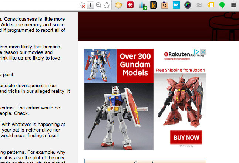Image resolution: width=239 pixels, height=163 pixels.
Task: Click the 'T&Cs apply' text under Buy Now
Action: pos(186,146)
